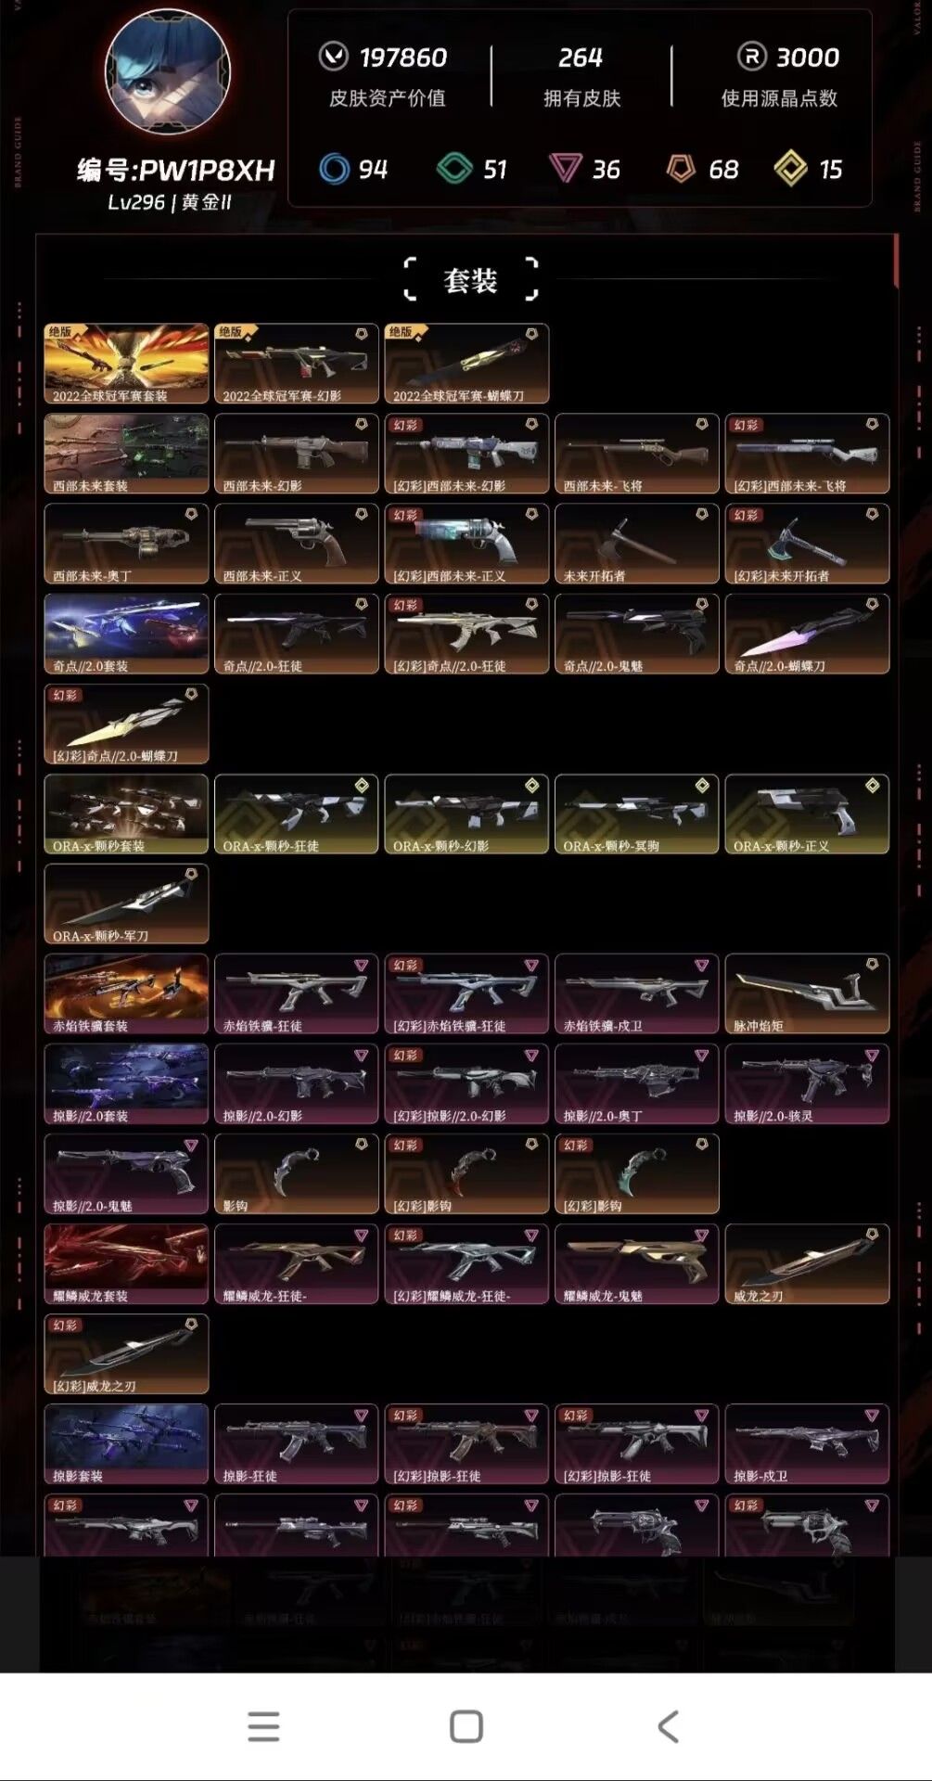Select the 套装 section header
The height and width of the screenshot is (1781, 932).
pyautogui.click(x=471, y=280)
